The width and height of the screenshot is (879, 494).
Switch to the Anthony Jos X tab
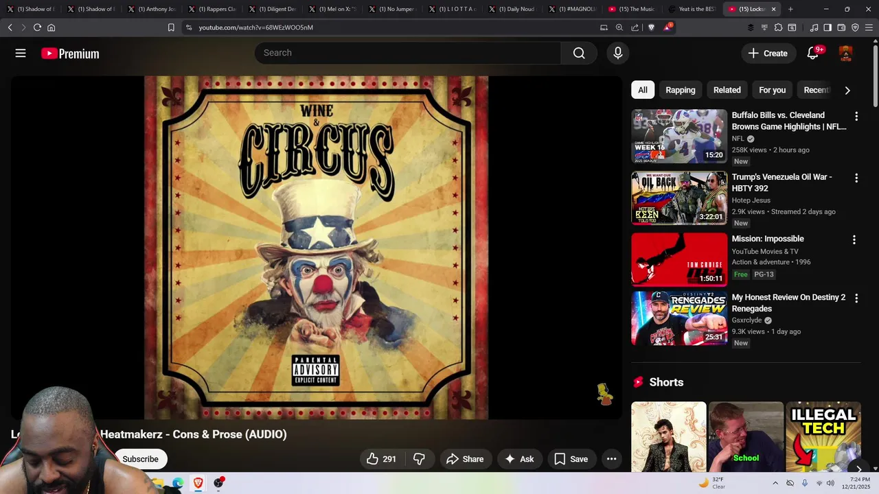(x=151, y=9)
